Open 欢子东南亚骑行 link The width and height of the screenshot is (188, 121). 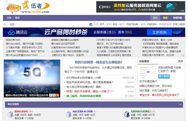click(x=148, y=82)
